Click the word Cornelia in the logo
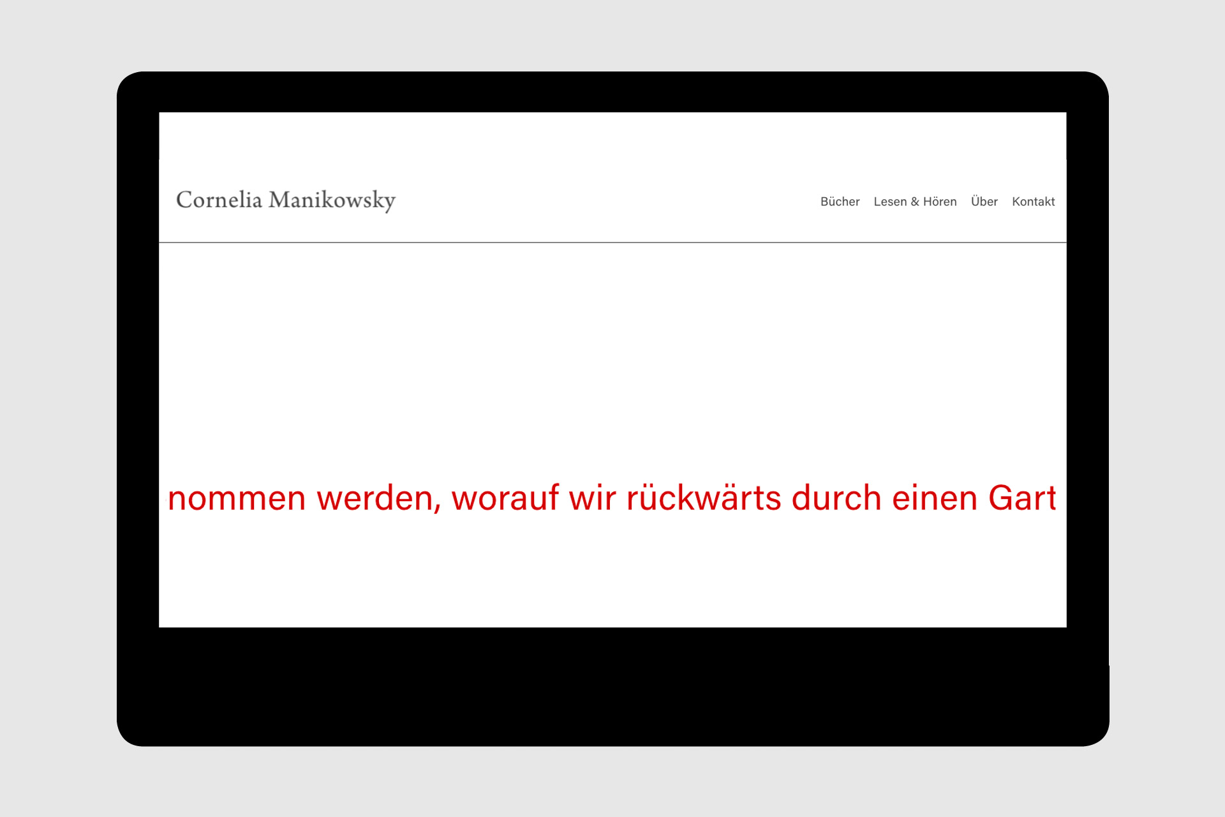The image size is (1225, 817). click(219, 200)
